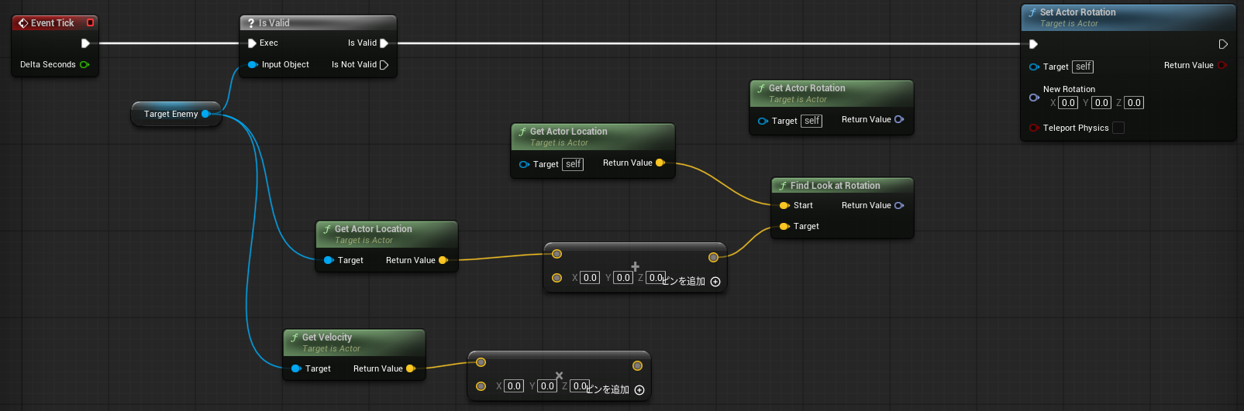Click the self Target field on Get Actor Rotation
The height and width of the screenshot is (411, 1244).
812,121
